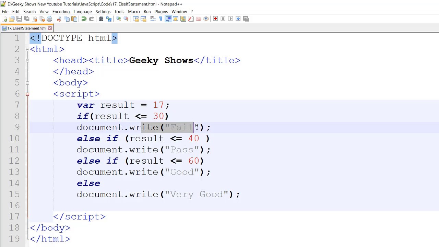Click the closing </script> tag
Image resolution: width=439 pixels, height=247 pixels.
tap(79, 216)
